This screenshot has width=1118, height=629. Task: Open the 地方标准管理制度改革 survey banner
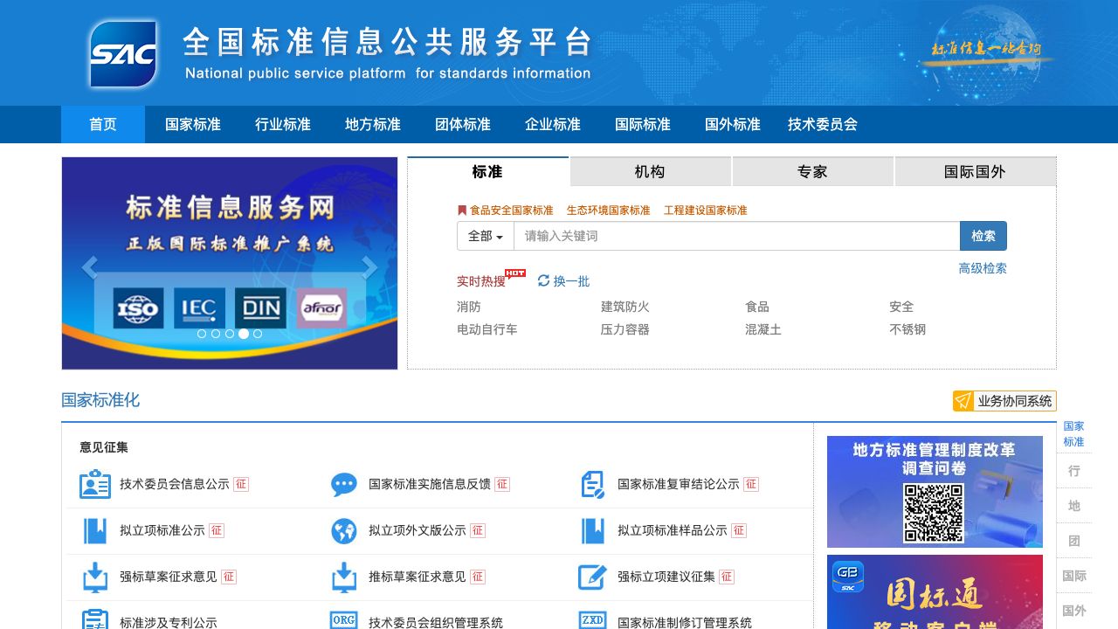point(935,492)
